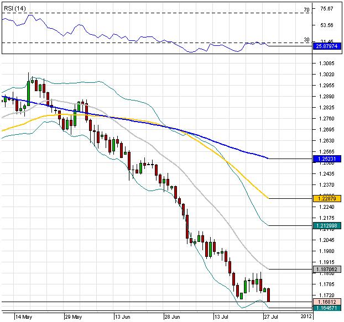Click the 13 Jul date marker
Screen dimensions: 344x322
[x=222, y=316]
